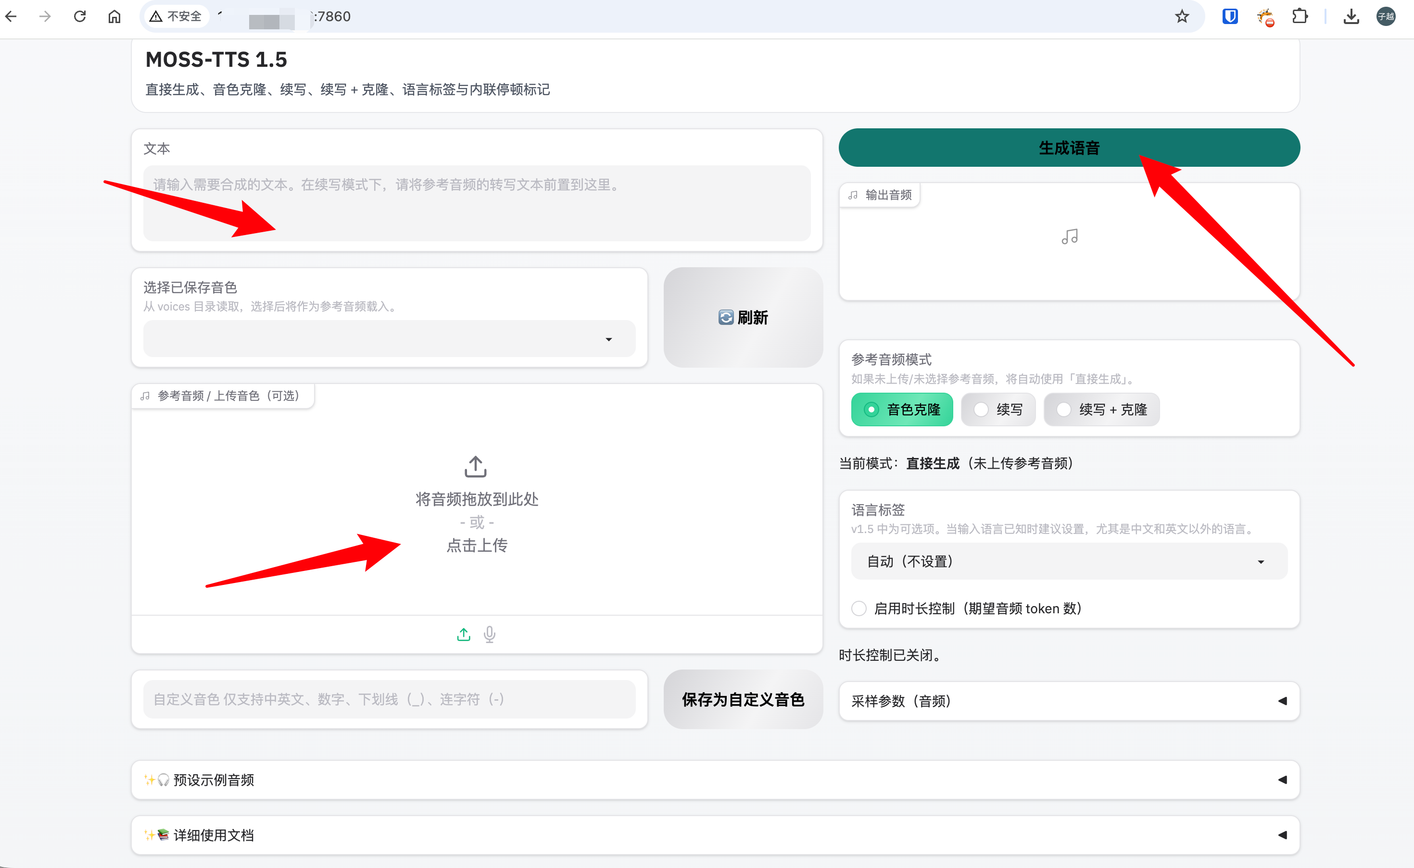The image size is (1414, 868).
Task: Focus the 自定义音色 name field
Action: [390, 699]
